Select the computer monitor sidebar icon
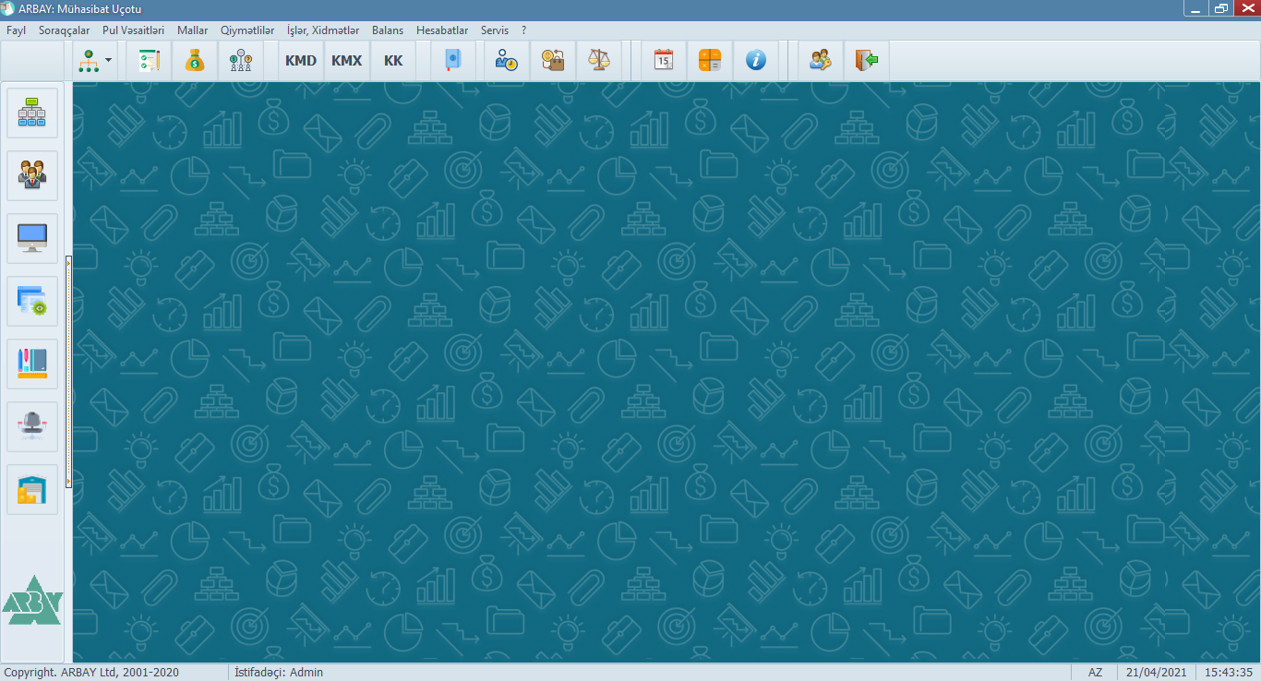1261x681 pixels. click(x=32, y=238)
